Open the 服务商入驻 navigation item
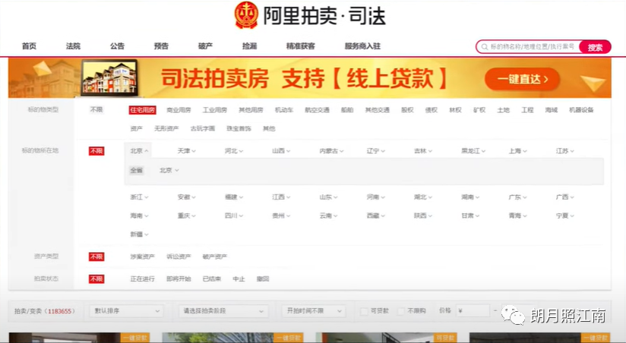 tap(362, 46)
